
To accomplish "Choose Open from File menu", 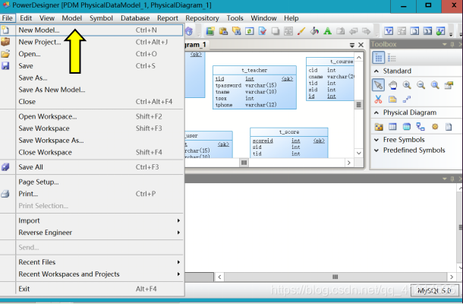I will pyautogui.click(x=92, y=54).
